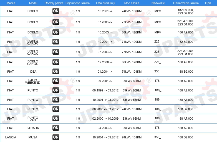Select the ON badge for Punto 10.2001 63kW row
This screenshot has height=142, width=217.
(x=56, y=99)
